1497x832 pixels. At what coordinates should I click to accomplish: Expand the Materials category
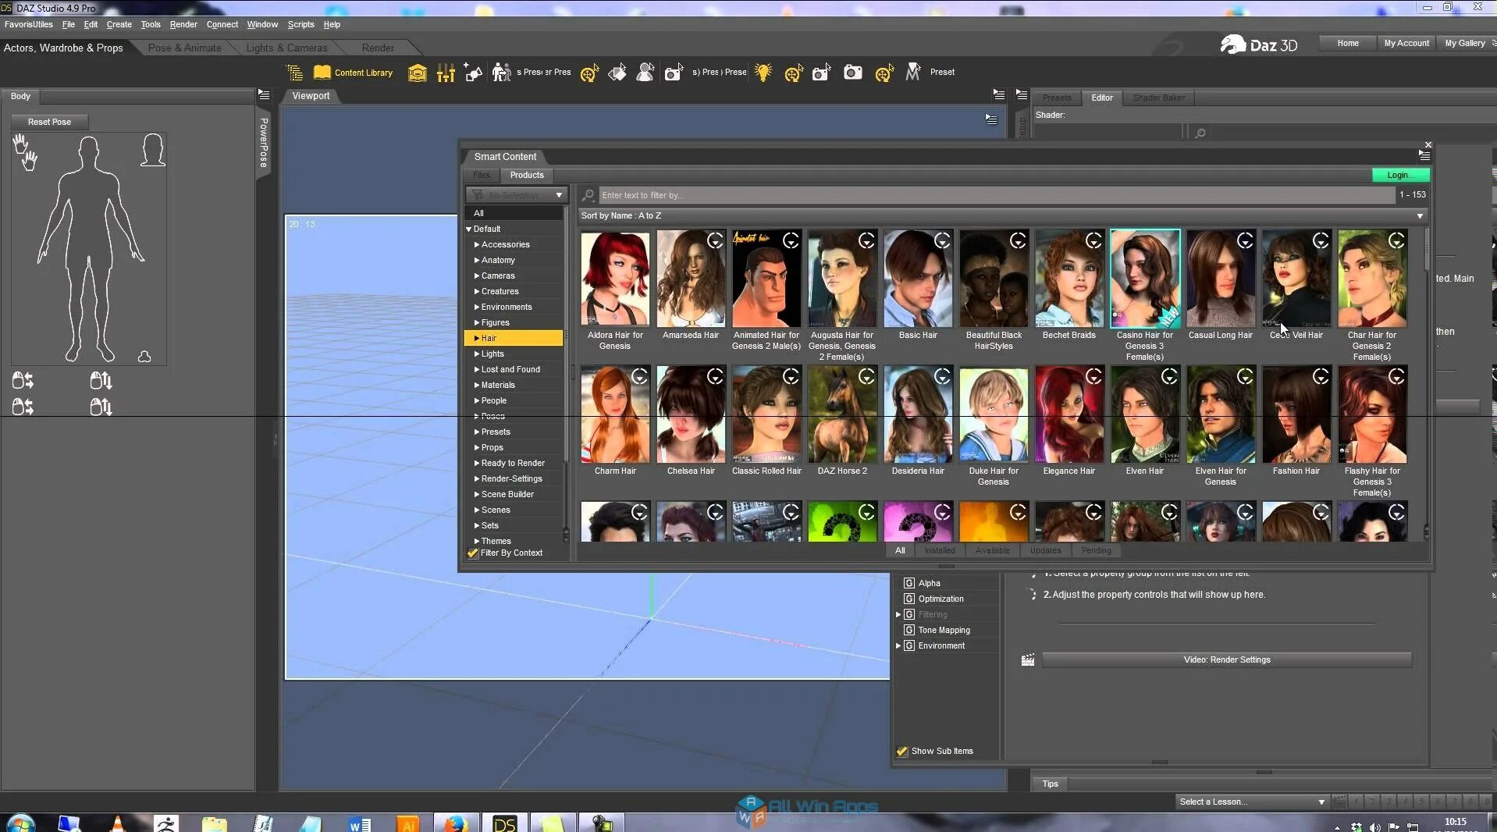point(477,385)
